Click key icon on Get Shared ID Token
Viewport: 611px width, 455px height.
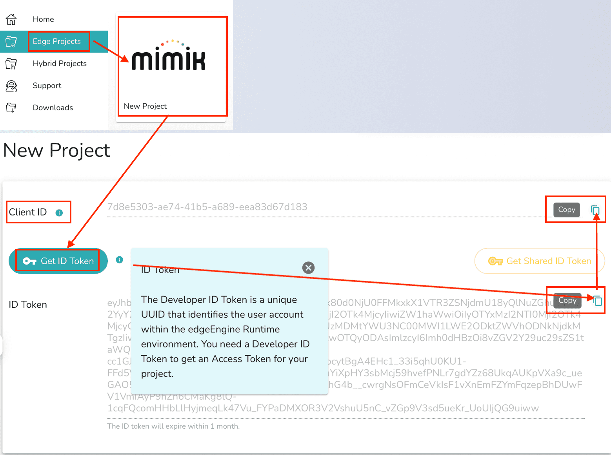(495, 261)
